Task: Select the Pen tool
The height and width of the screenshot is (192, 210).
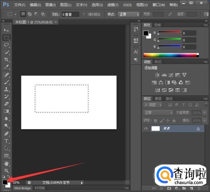Action: pyautogui.click(x=6, y=133)
